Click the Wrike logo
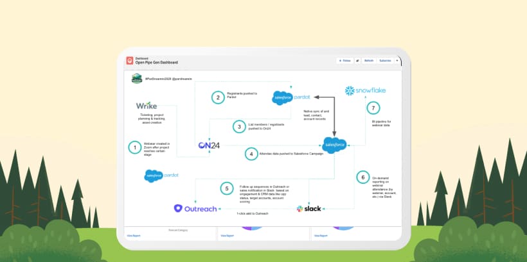This screenshot has height=262, width=527. [147, 106]
